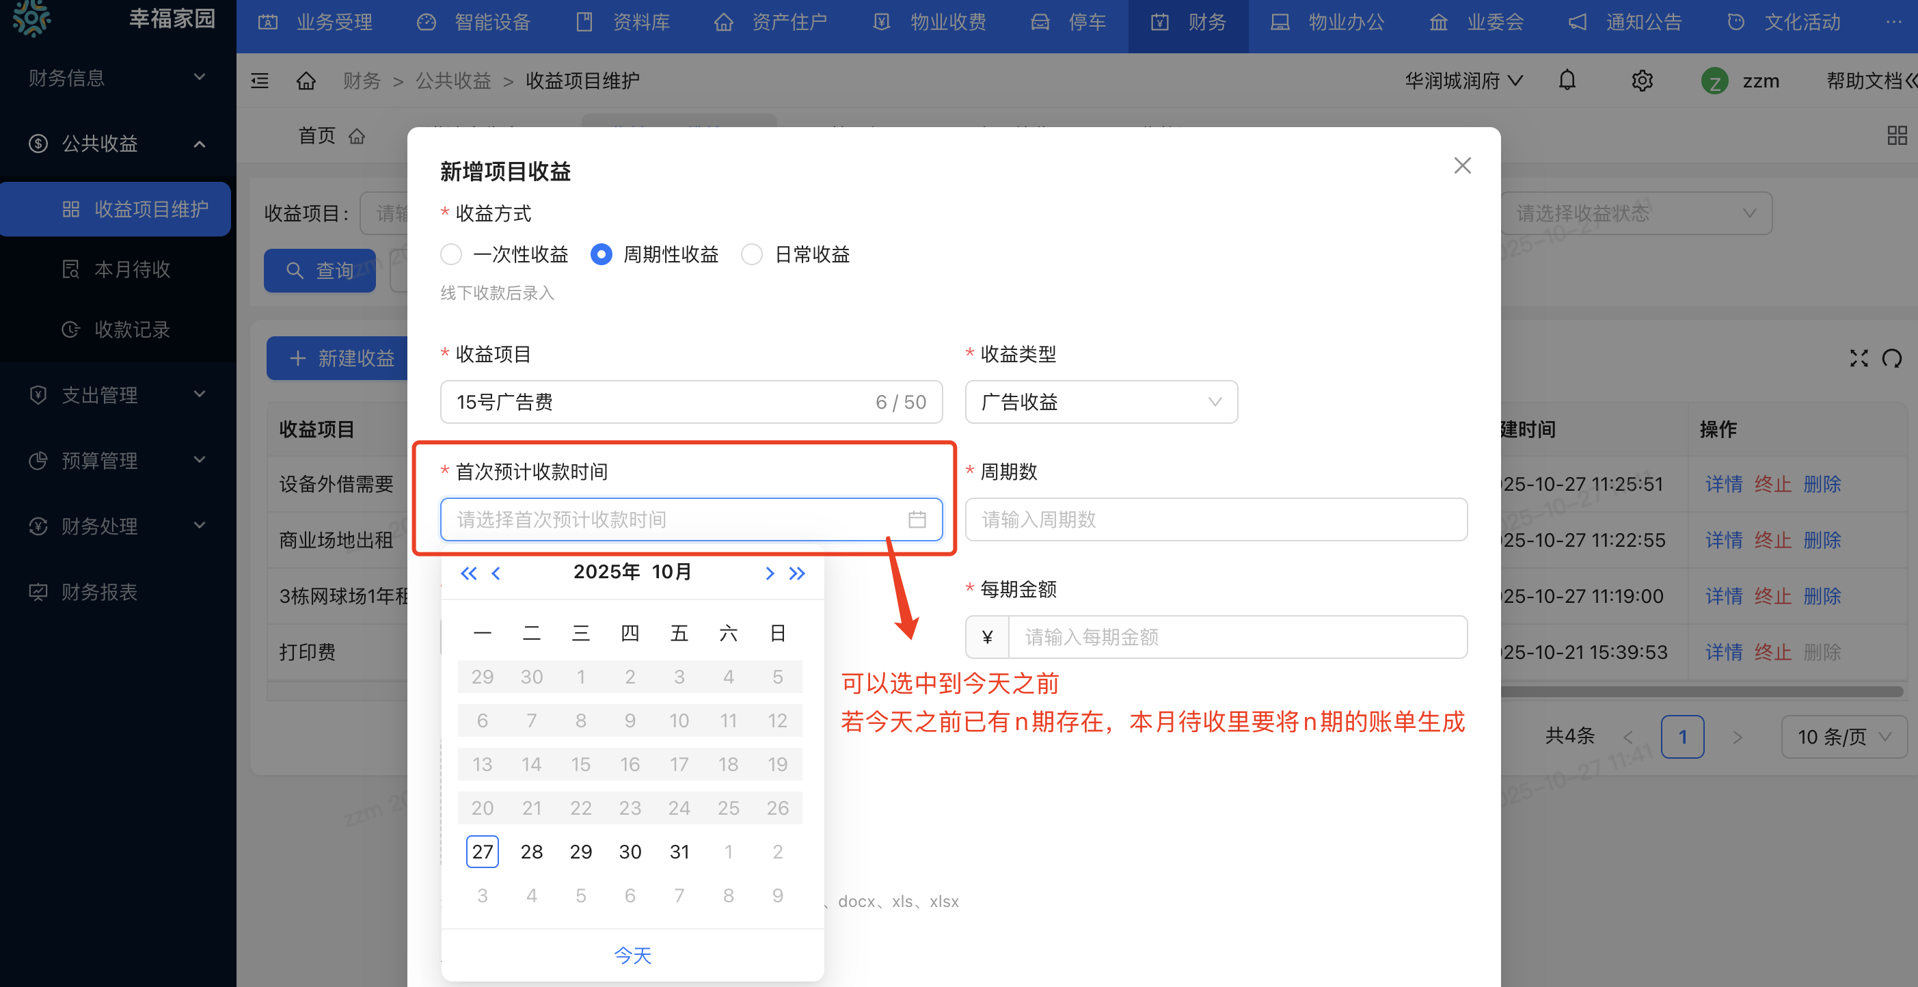
Task: Click the notification bell icon
Action: tap(1567, 81)
